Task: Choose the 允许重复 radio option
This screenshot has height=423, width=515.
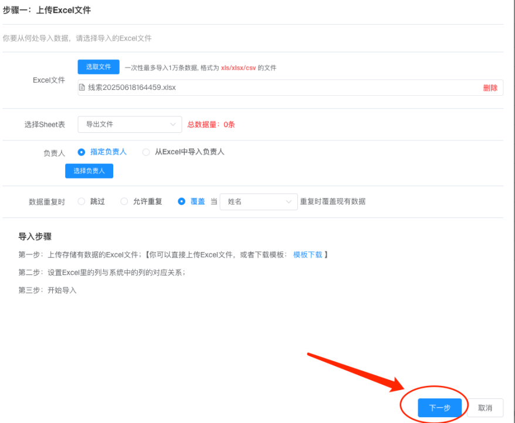Action: click(124, 202)
